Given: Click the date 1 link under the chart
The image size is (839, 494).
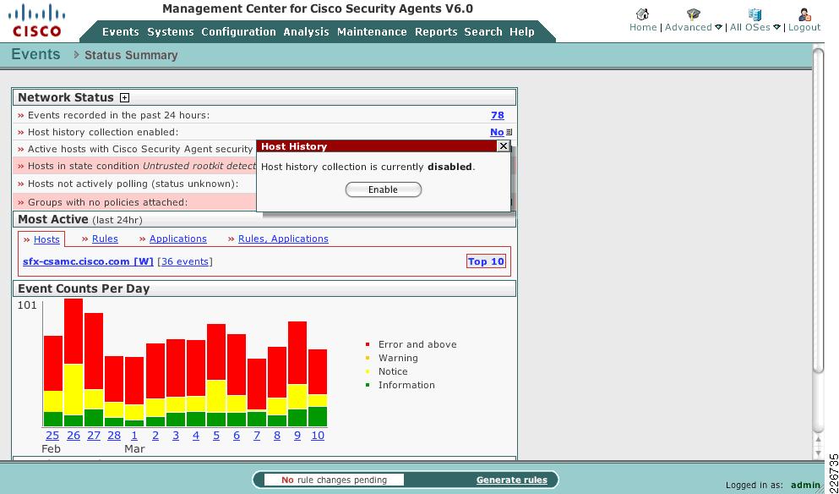Looking at the screenshot, I should [134, 436].
